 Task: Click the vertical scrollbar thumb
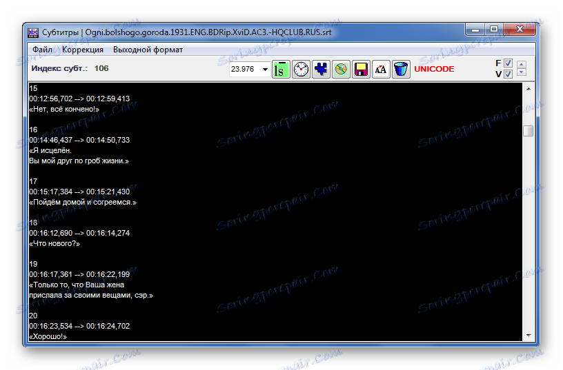point(529,131)
